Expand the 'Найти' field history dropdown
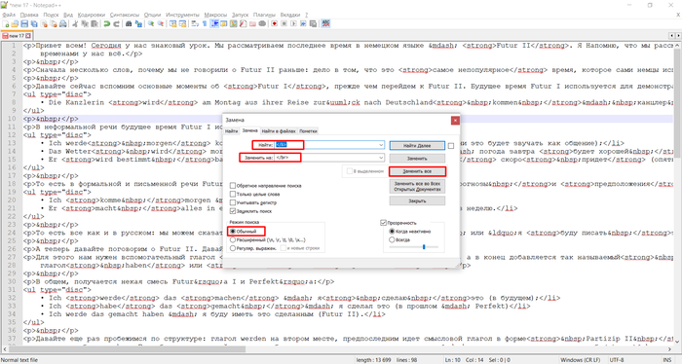This screenshot has height=364, width=682. point(381,145)
